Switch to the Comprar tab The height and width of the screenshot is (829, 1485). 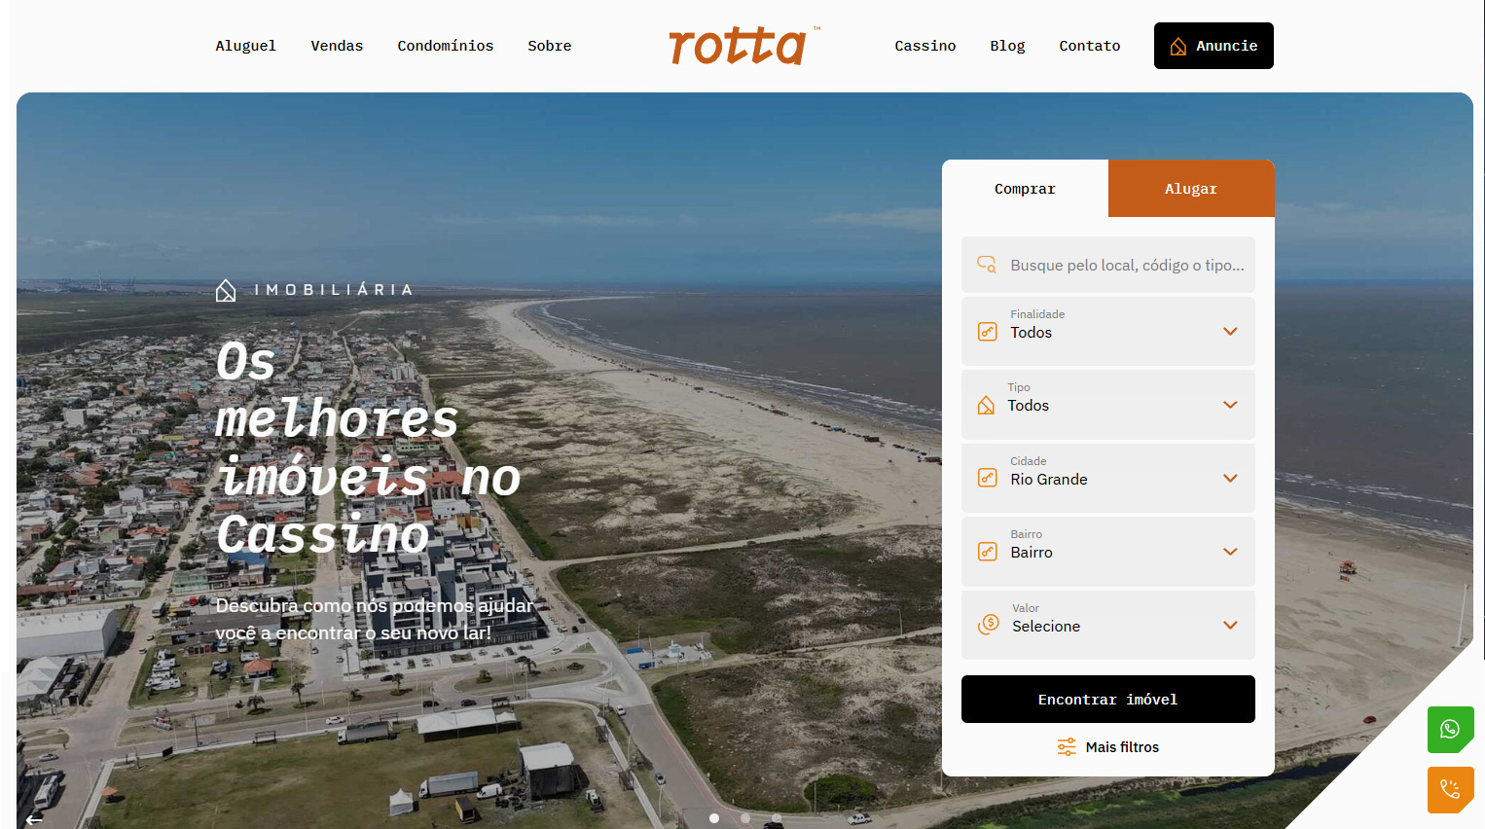click(1025, 189)
